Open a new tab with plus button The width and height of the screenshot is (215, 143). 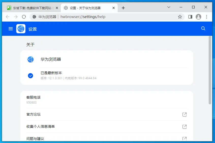pyautogui.click(x=123, y=8)
